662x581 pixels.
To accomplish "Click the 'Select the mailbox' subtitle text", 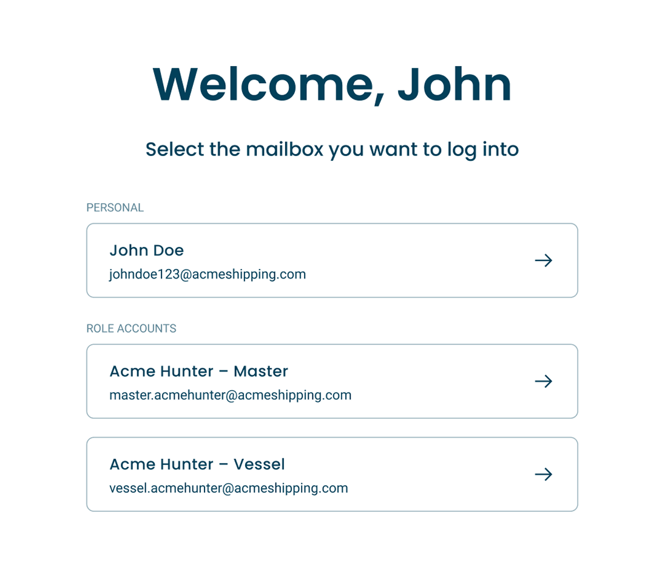I will pos(331,149).
